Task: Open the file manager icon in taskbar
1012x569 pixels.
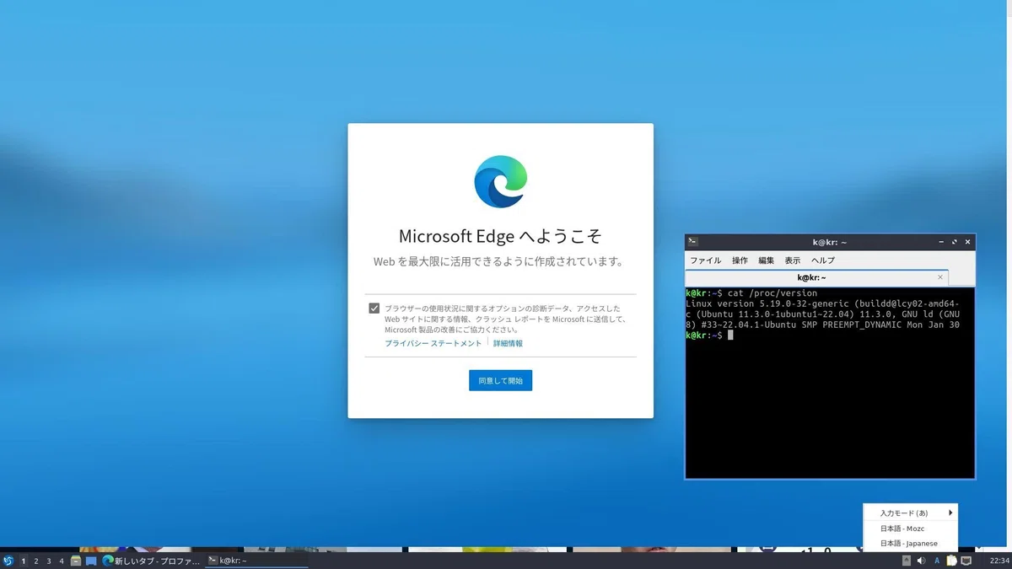Action: pos(76,561)
